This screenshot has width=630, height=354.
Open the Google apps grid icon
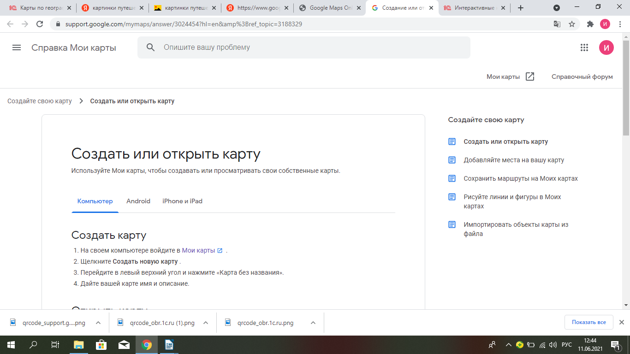[x=584, y=47]
